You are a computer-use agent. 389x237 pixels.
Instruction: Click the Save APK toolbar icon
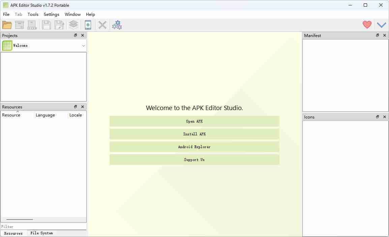click(46, 25)
